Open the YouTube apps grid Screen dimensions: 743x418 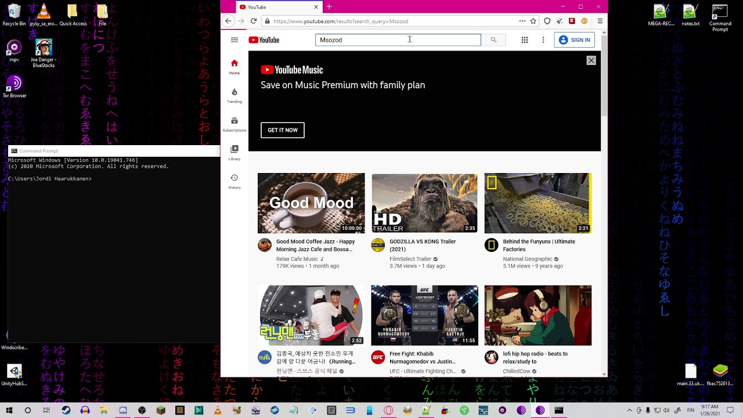pyautogui.click(x=525, y=40)
